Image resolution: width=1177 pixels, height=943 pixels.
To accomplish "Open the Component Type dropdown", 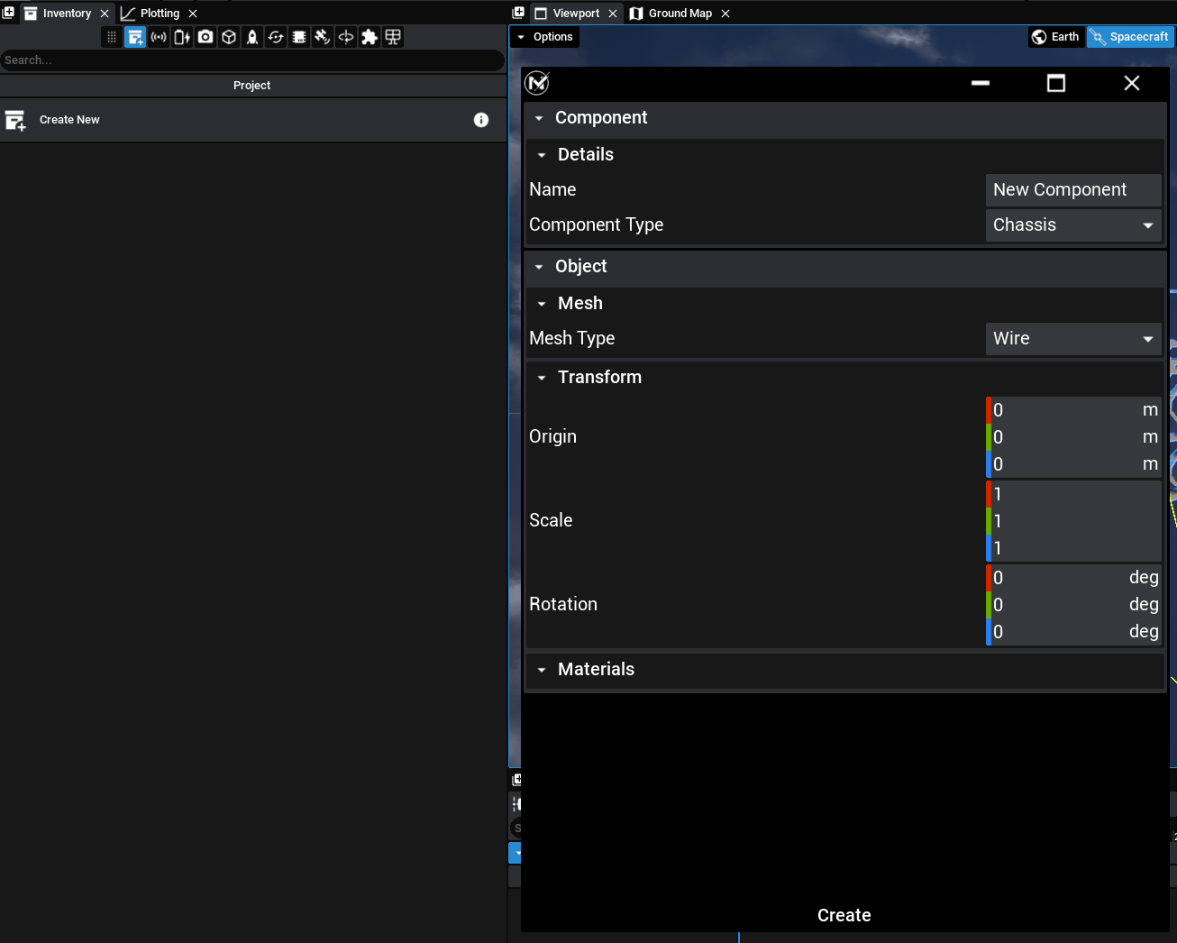I will click(x=1072, y=225).
